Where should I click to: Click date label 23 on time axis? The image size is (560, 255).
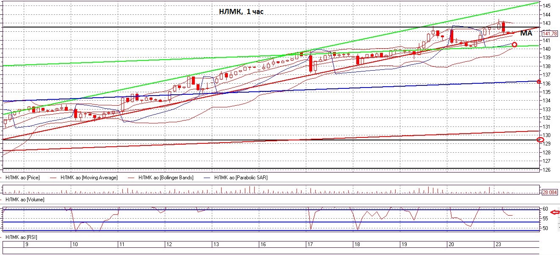click(x=498, y=244)
